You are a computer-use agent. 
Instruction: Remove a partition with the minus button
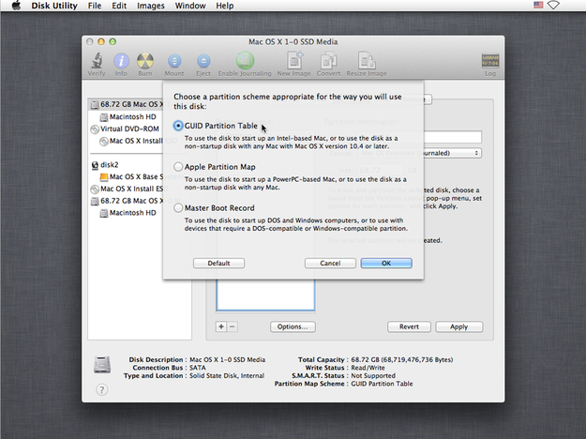pyautogui.click(x=233, y=326)
